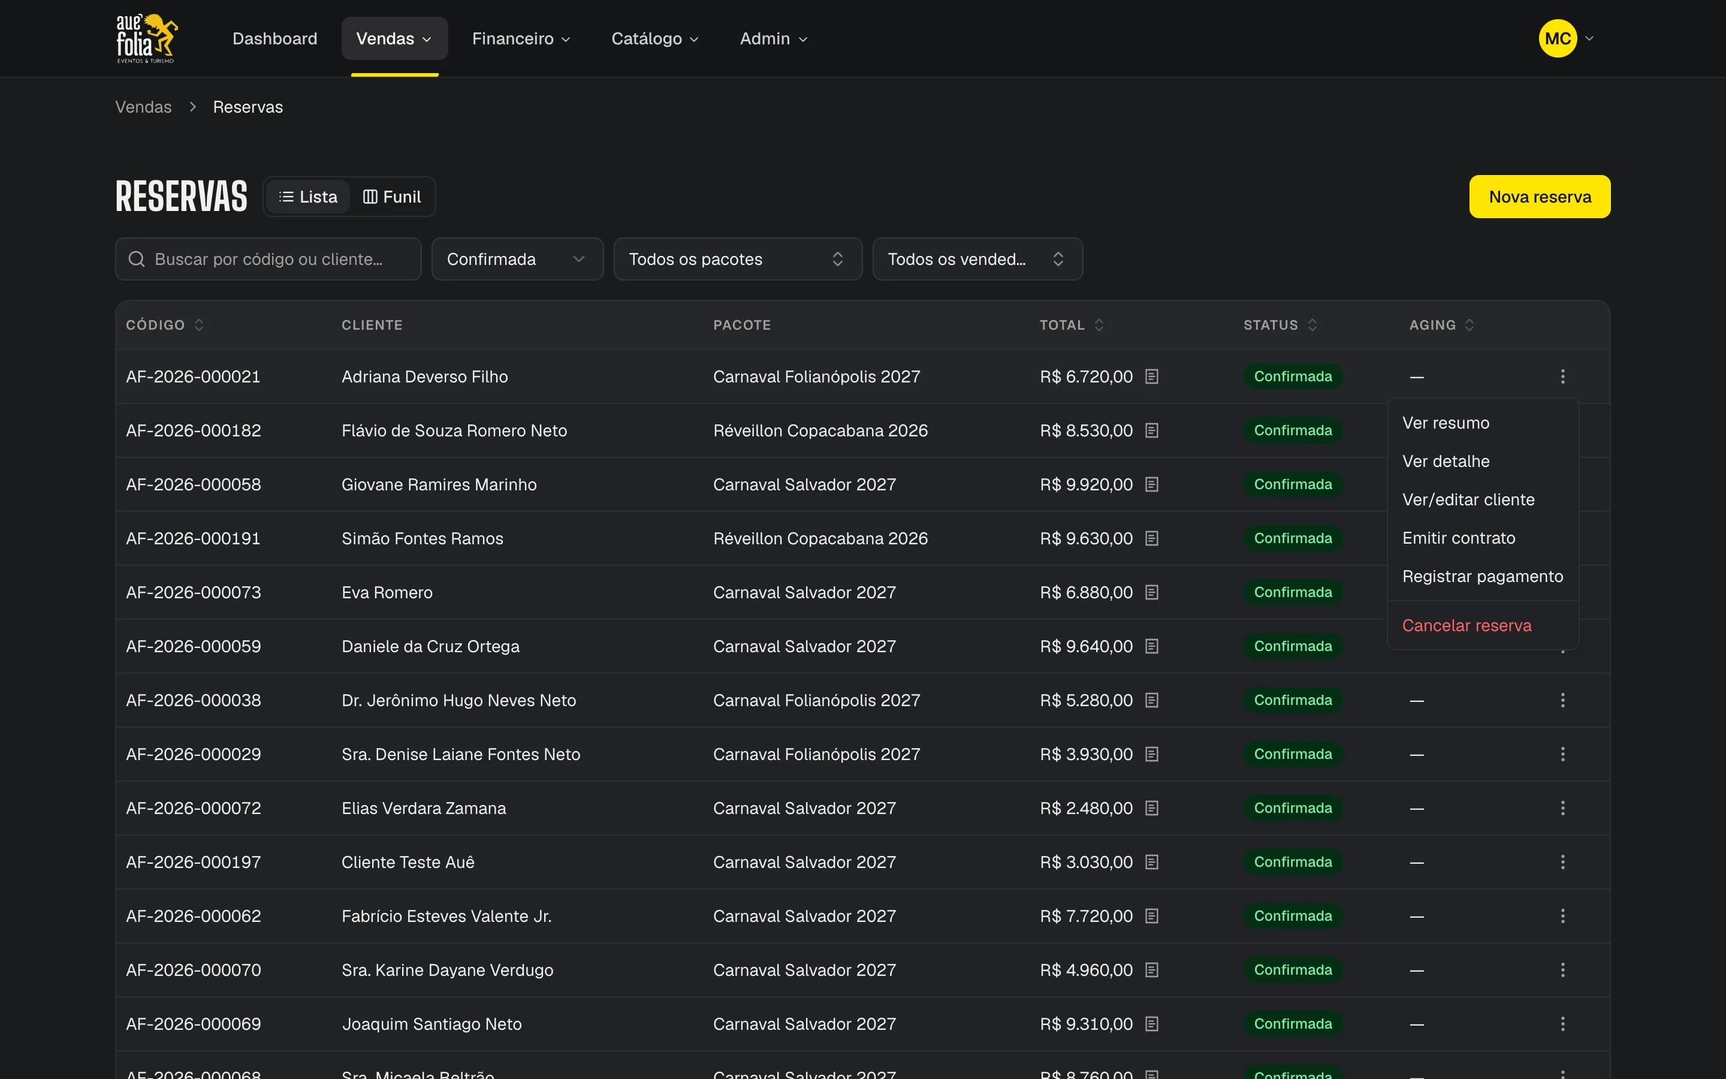Sort table by Status column

pos(1280,325)
